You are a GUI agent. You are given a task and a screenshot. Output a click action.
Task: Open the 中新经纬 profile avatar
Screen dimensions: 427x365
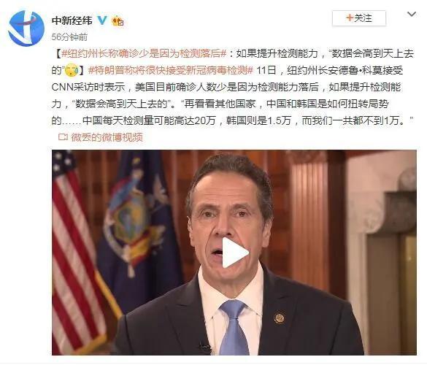click(x=26, y=28)
